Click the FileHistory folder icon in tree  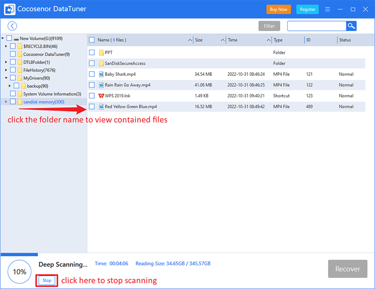pyautogui.click(x=20, y=70)
